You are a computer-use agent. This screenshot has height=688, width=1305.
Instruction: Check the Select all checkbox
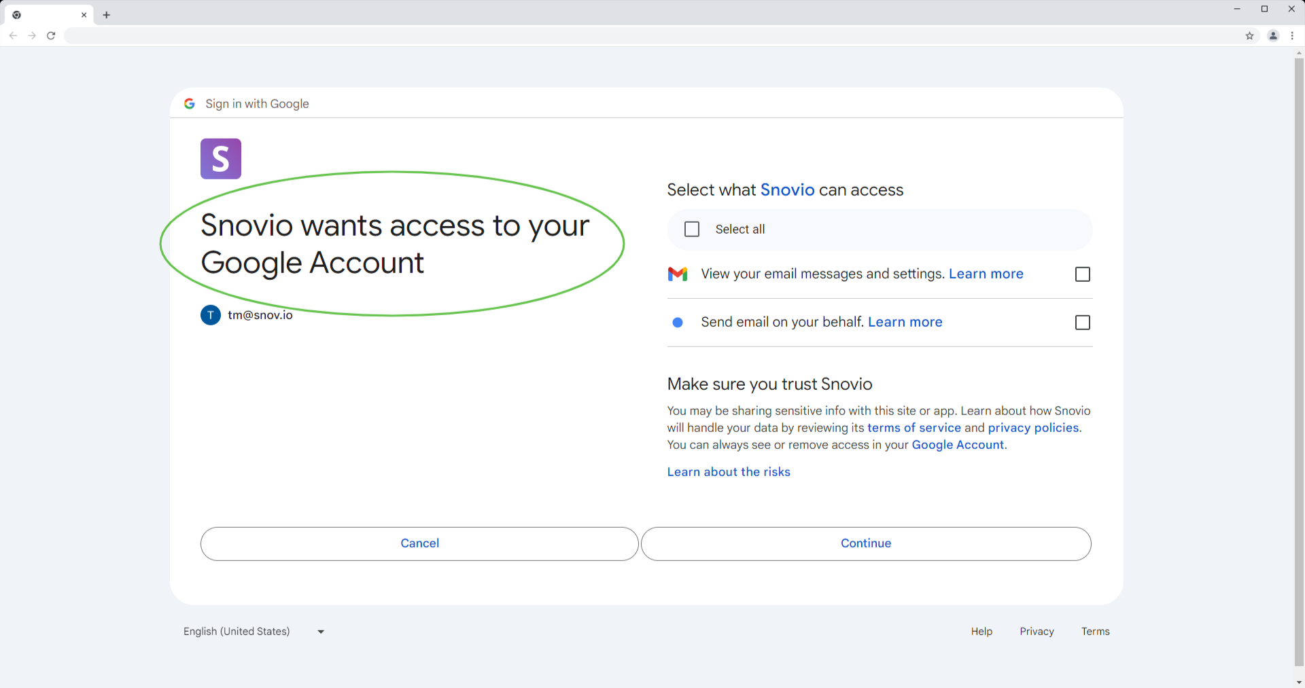point(692,230)
